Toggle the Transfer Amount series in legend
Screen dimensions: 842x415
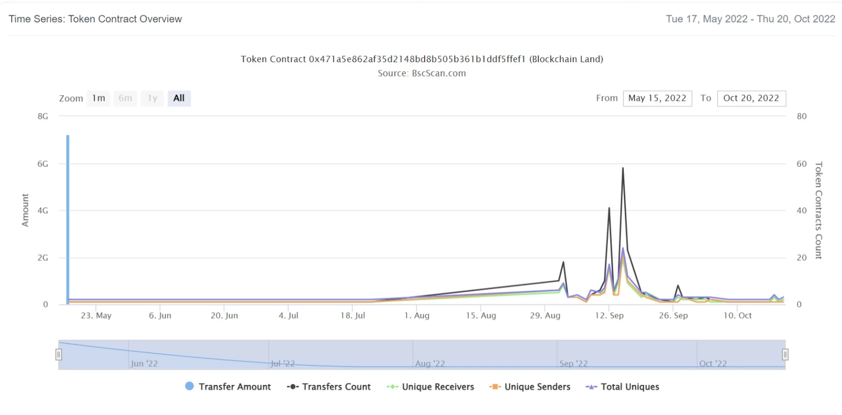228,386
